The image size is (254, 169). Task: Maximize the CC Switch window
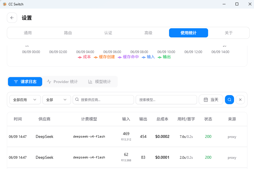coord(237,4)
